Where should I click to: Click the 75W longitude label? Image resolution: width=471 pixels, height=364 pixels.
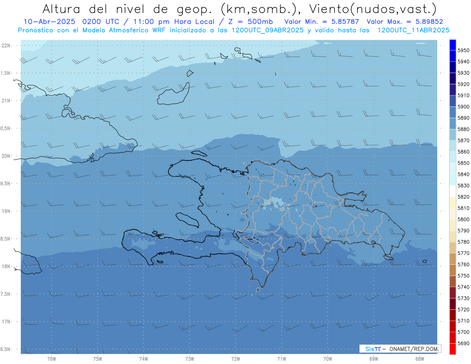[98, 359]
